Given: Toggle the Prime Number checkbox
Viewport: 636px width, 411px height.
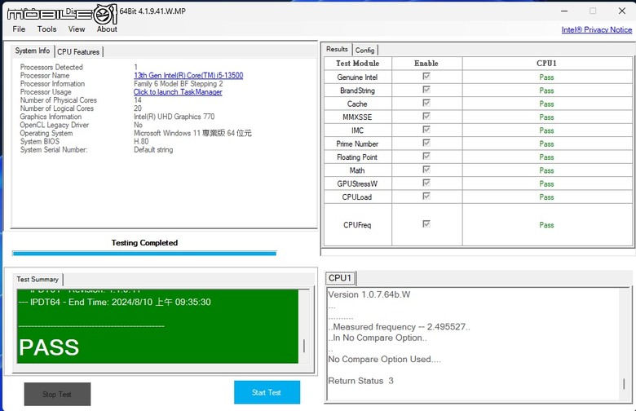Looking at the screenshot, I should [x=426, y=143].
